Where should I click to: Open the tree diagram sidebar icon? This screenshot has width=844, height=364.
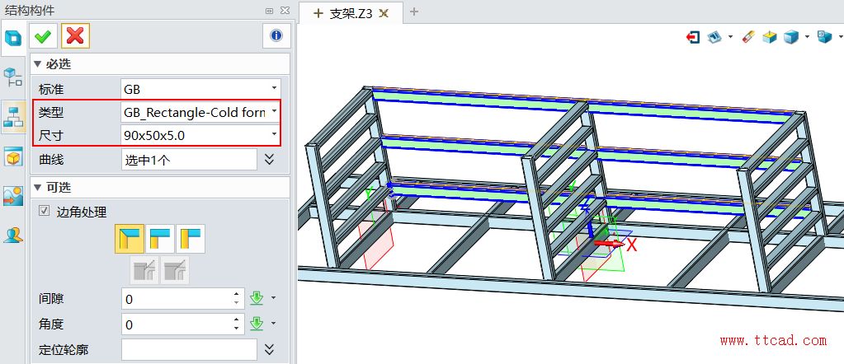coord(13,117)
